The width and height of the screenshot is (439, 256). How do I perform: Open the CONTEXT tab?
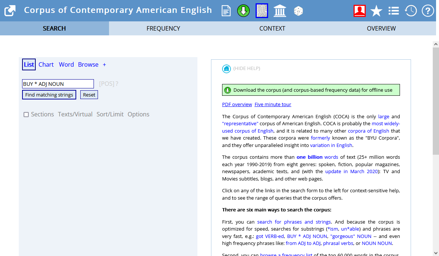tap(272, 28)
